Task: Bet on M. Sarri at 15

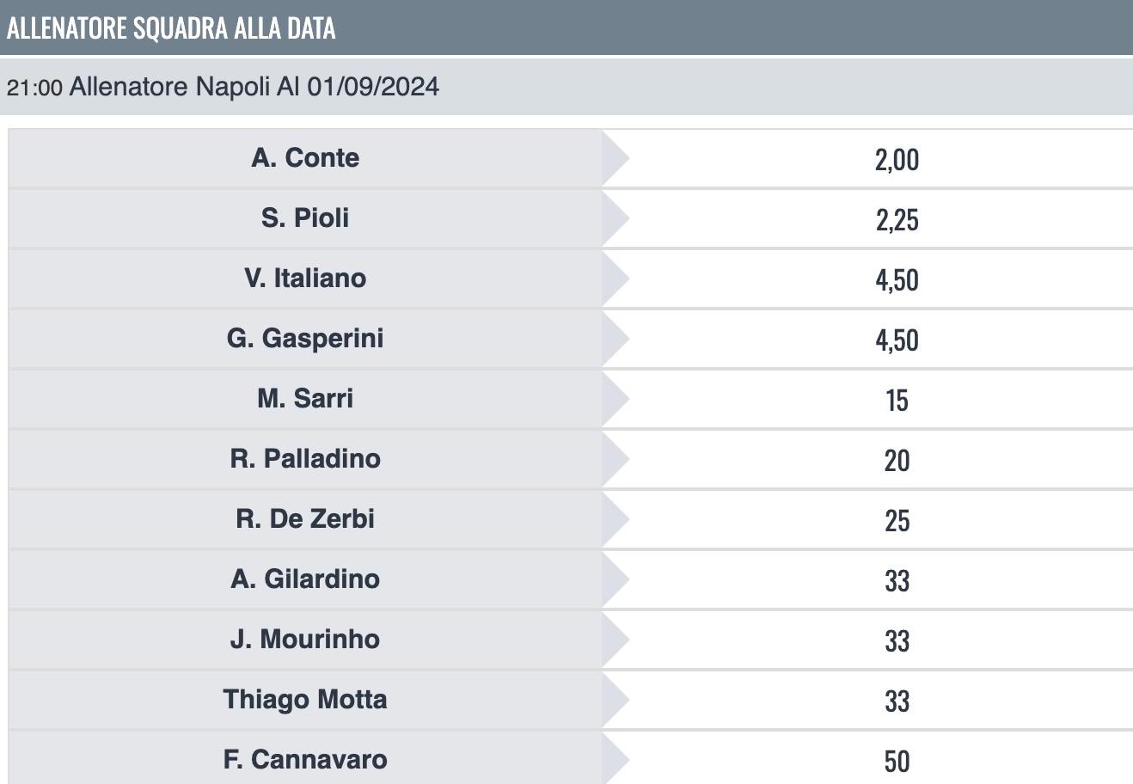Action: (x=897, y=400)
